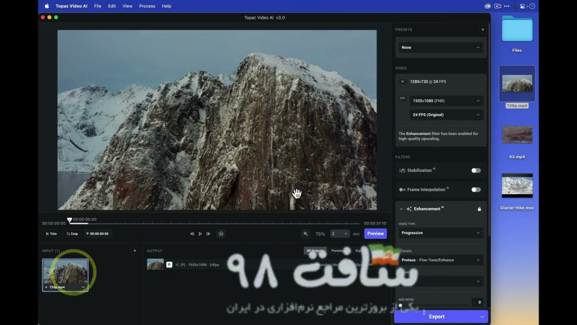Viewport: 577px width, 325px height.
Task: Click the three-dots menu bar icon
Action: pos(507,6)
